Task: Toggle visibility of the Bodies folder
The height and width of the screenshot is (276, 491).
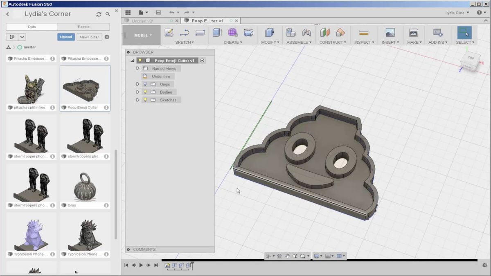Action: (x=145, y=92)
